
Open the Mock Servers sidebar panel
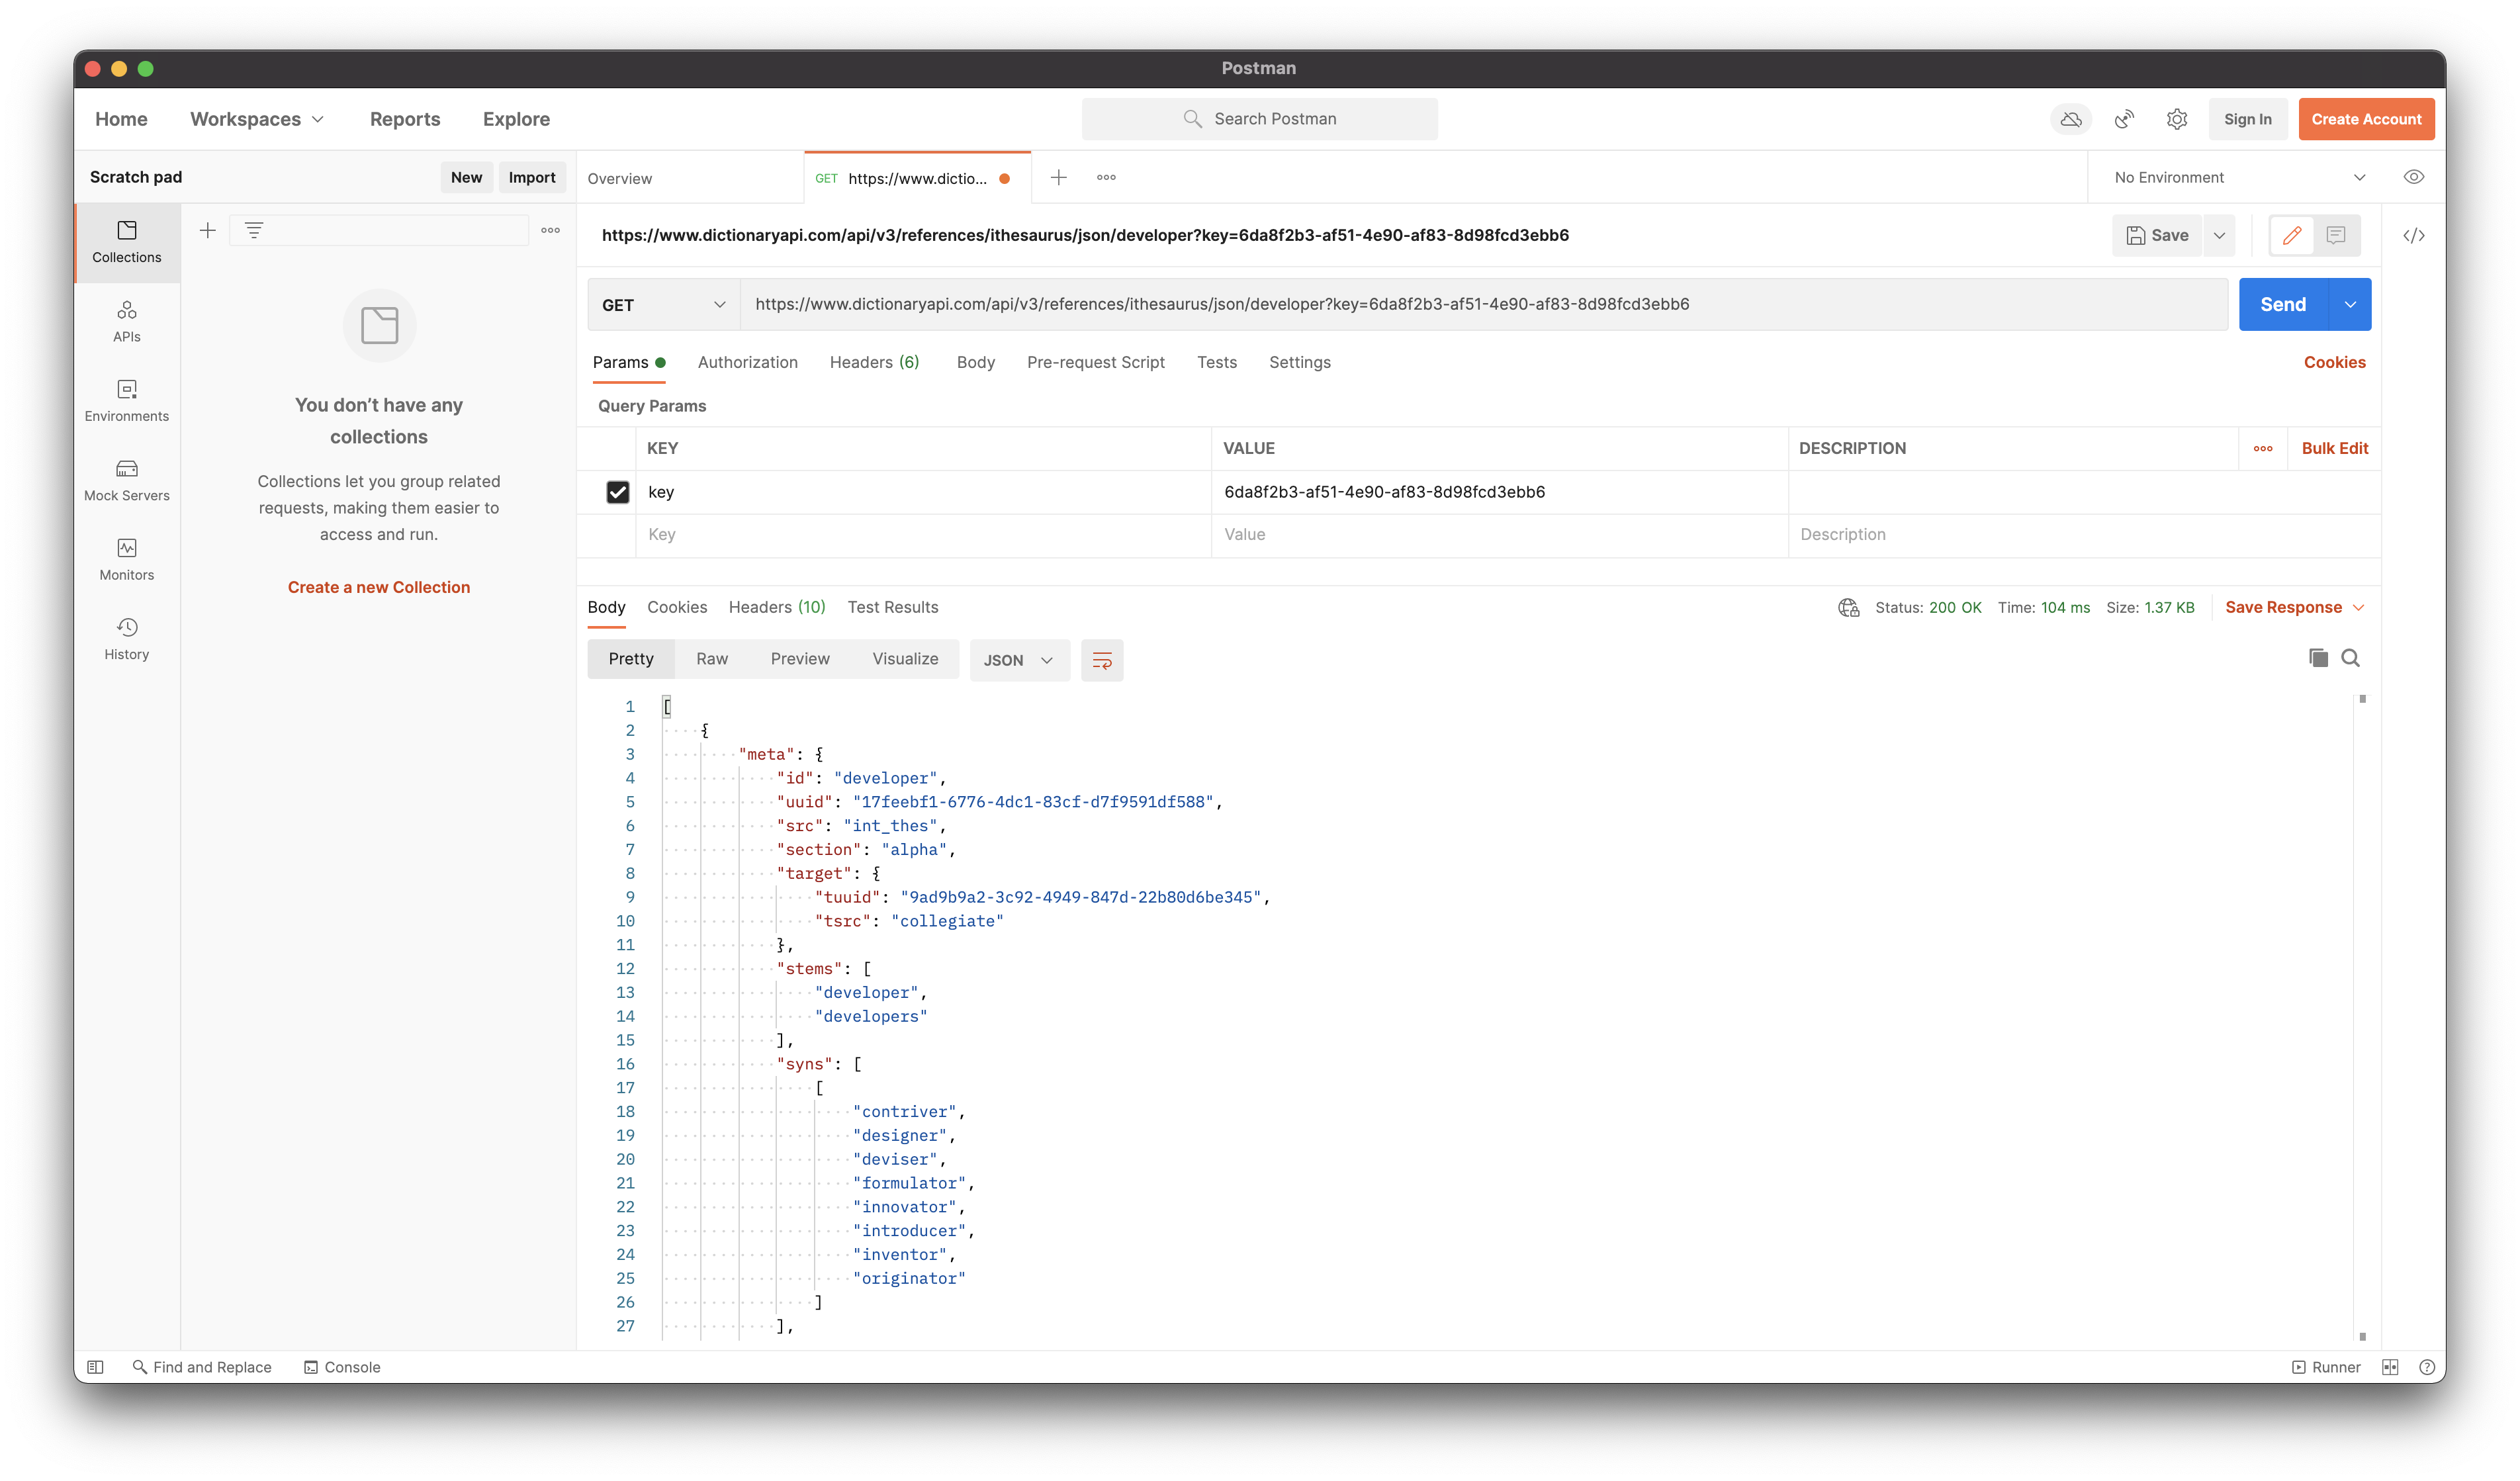click(126, 481)
